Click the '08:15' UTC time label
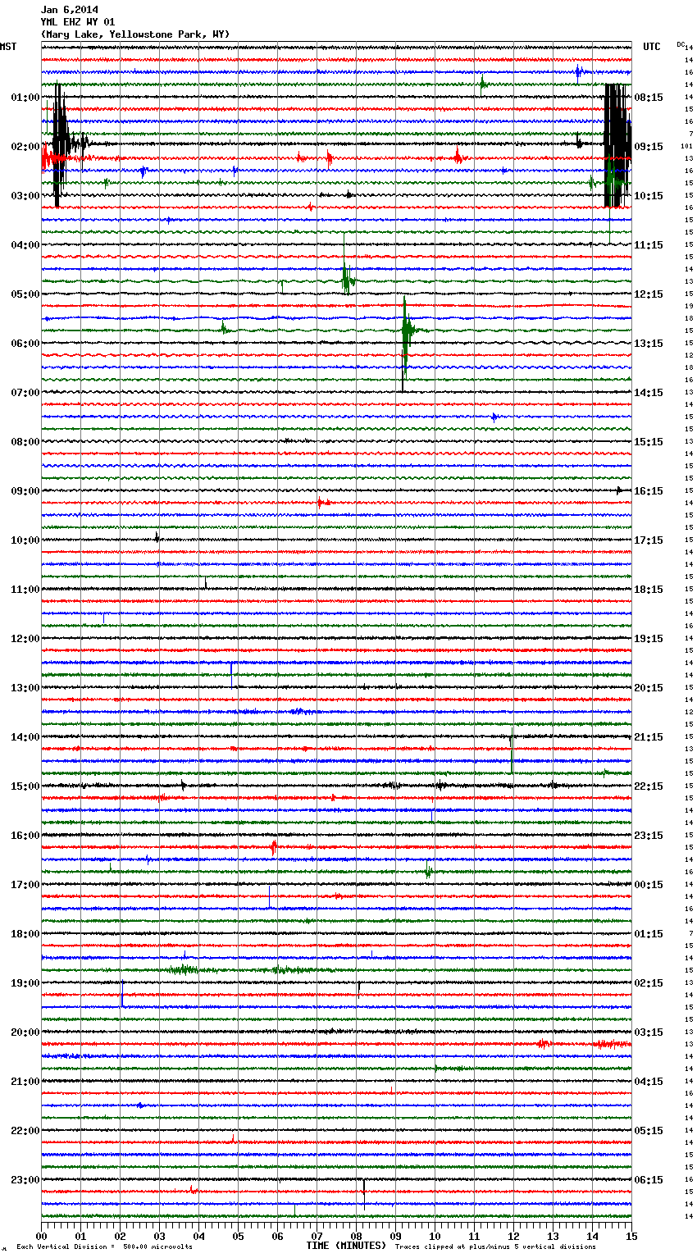This screenshot has height=1258, width=697. point(649,98)
